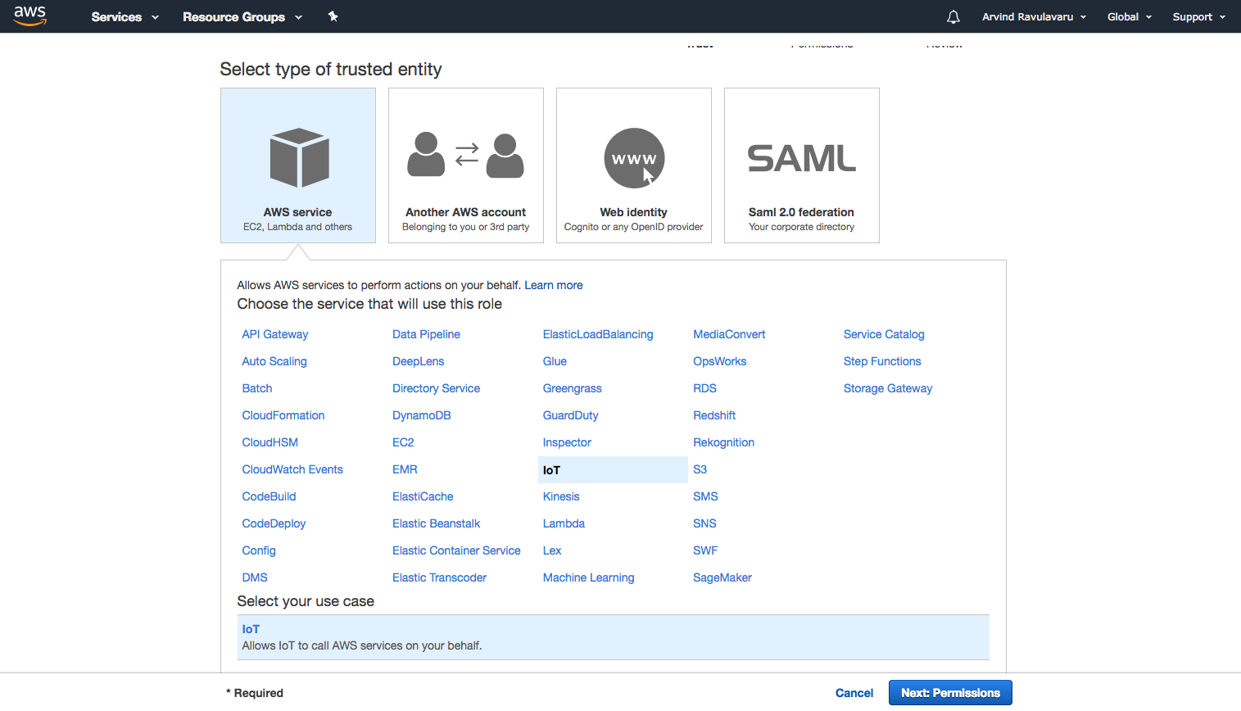Select S3 service
The image size is (1241, 711).
click(x=700, y=469)
